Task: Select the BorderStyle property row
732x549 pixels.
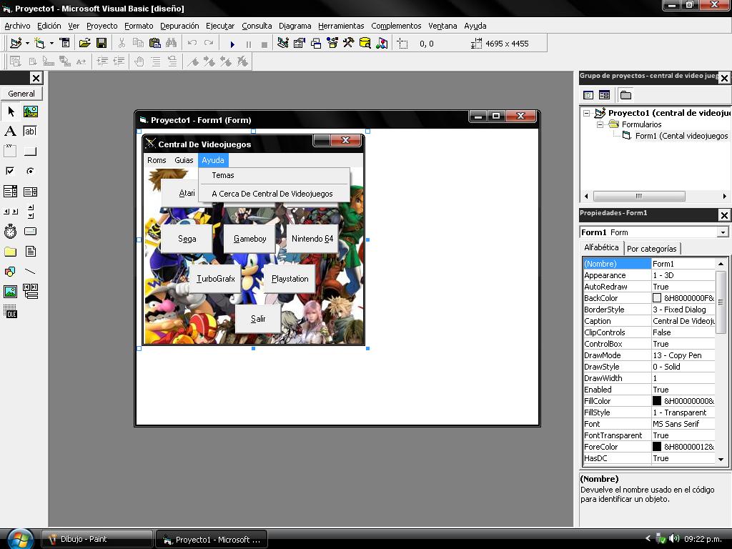Action: tap(649, 310)
